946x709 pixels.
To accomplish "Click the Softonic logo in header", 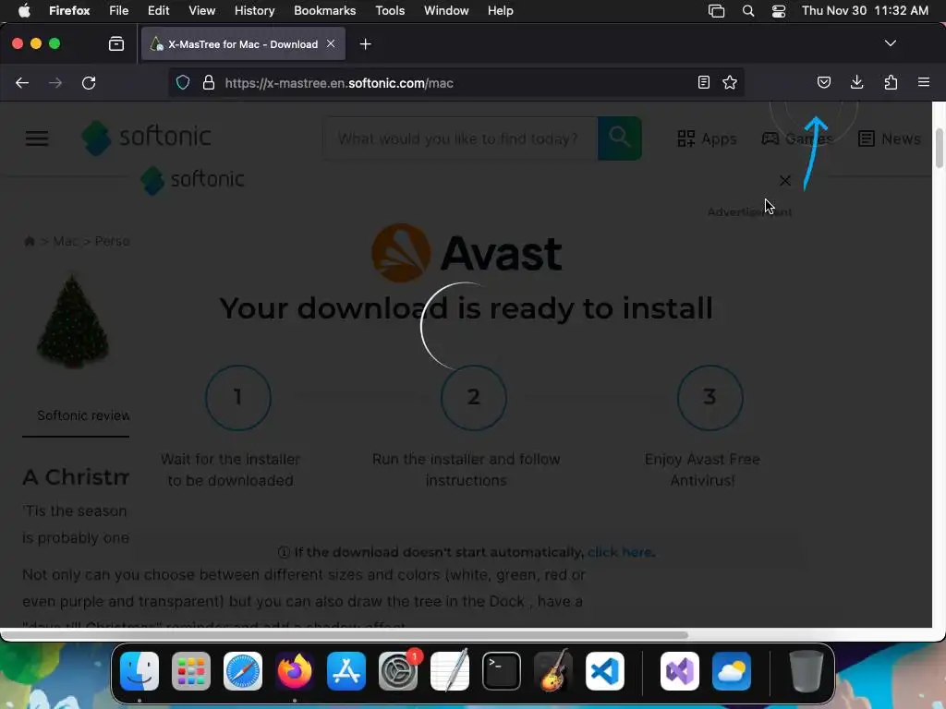I will point(147,137).
